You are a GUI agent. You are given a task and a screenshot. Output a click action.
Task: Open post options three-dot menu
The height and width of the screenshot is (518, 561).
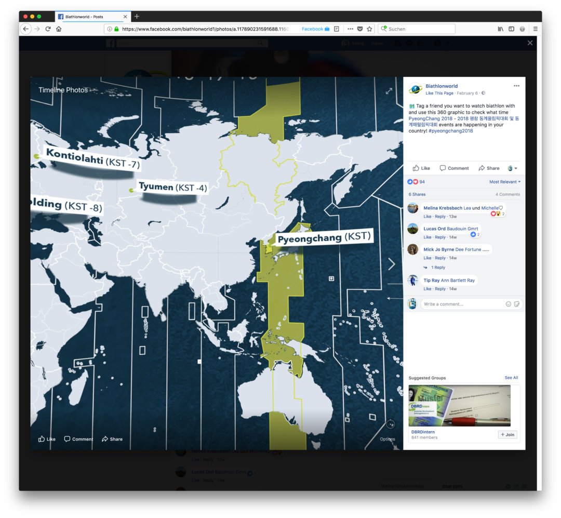click(516, 86)
